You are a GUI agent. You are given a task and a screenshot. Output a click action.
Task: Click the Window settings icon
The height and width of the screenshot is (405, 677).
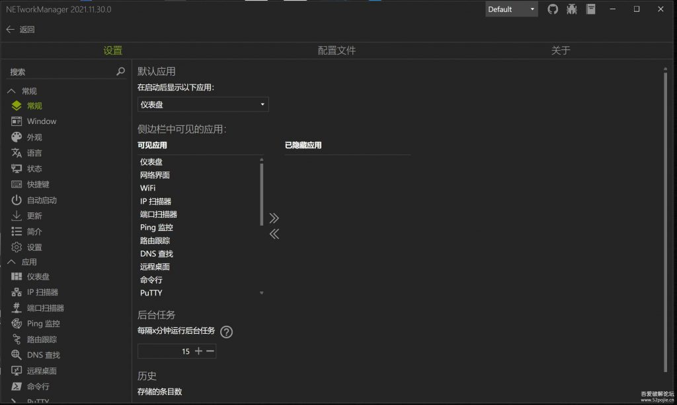point(17,121)
